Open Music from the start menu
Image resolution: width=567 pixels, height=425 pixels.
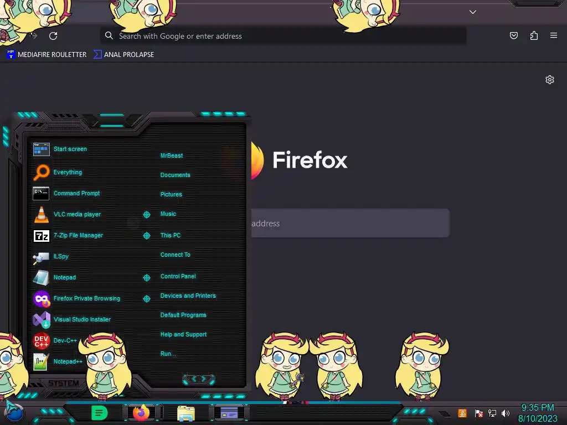pyautogui.click(x=168, y=214)
